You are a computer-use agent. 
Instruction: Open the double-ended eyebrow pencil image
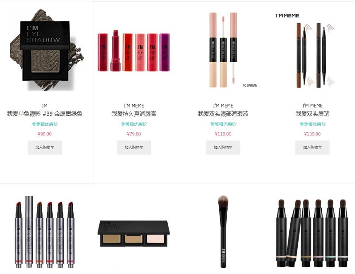point(316,55)
